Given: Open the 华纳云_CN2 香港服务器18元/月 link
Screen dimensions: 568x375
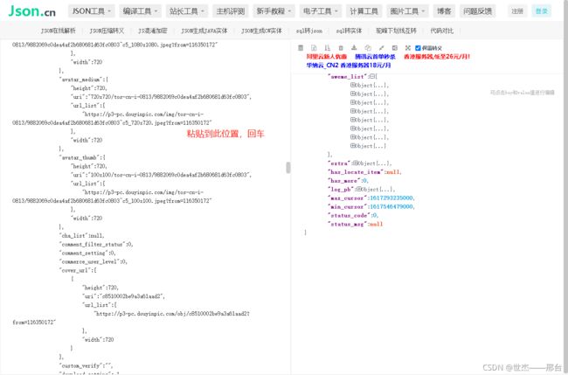Looking at the screenshot, I should 349,66.
